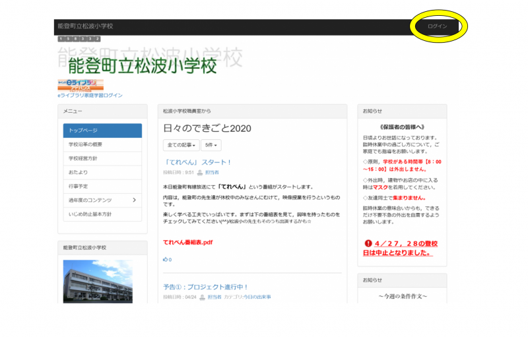The image size is (528, 337).
Task: Click the eライブラリ banner image
Action: coord(81,85)
